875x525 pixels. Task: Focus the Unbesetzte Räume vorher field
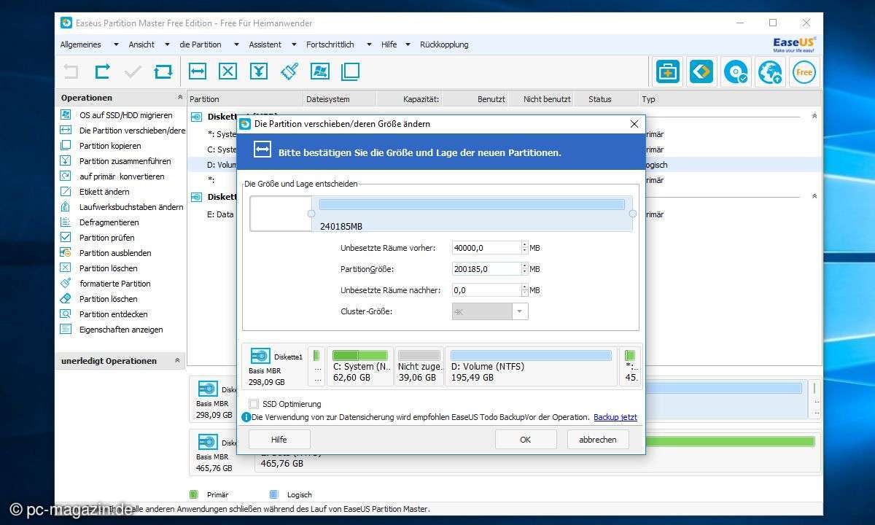click(x=486, y=248)
